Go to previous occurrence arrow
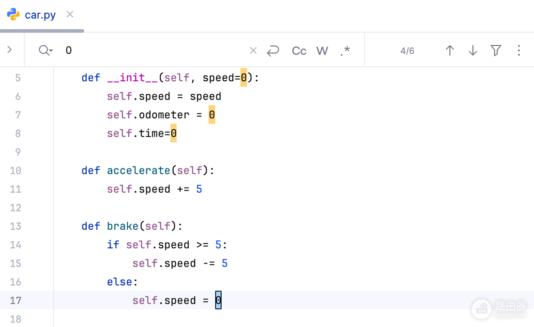Screen dimensions: 534x327 pyautogui.click(x=450, y=50)
